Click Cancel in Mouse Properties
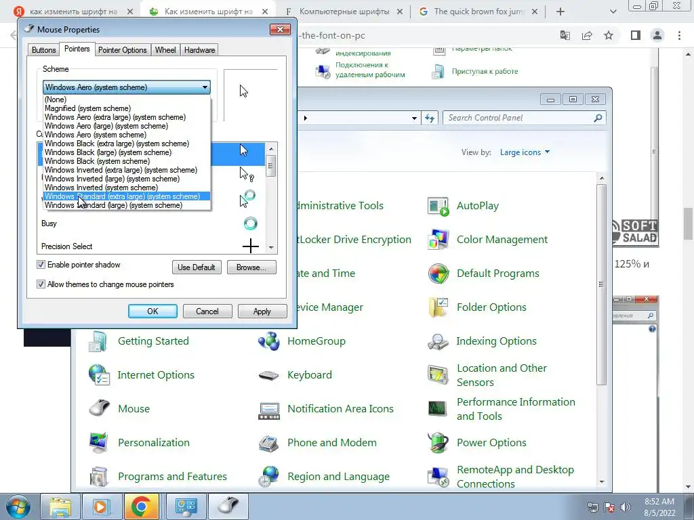Viewport: 694px width, 520px height. pyautogui.click(x=207, y=311)
